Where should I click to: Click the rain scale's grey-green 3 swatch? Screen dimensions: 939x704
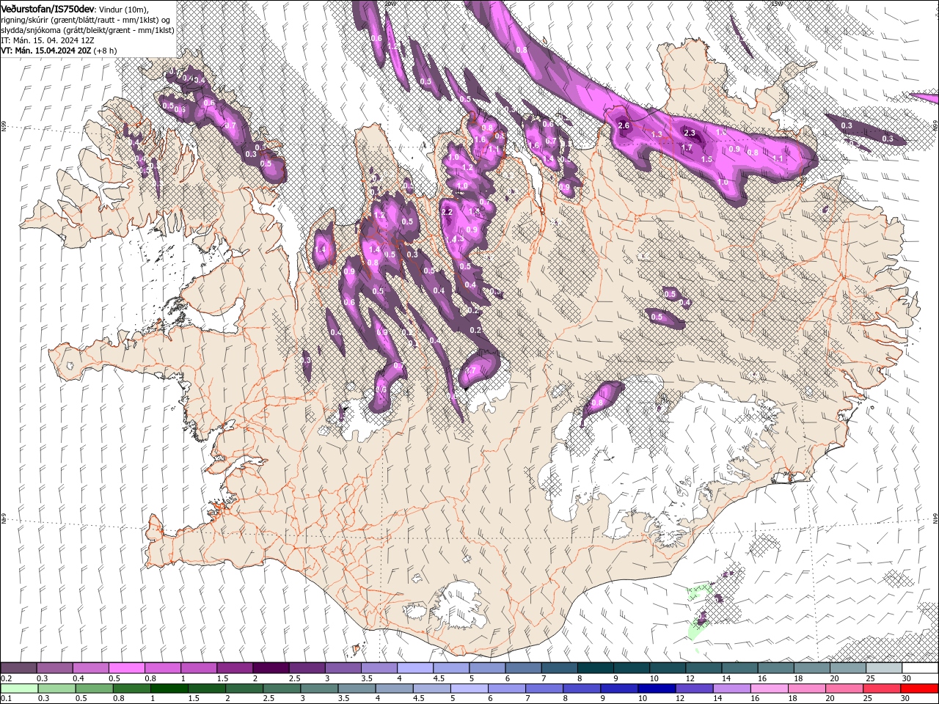click(x=319, y=689)
